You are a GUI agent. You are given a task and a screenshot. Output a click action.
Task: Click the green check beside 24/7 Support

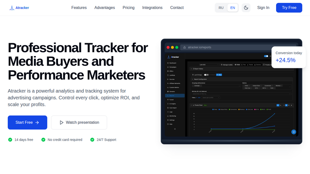pos(92,140)
